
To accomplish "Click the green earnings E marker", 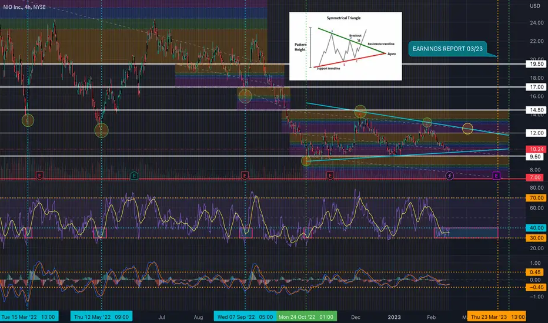I will coord(134,175).
